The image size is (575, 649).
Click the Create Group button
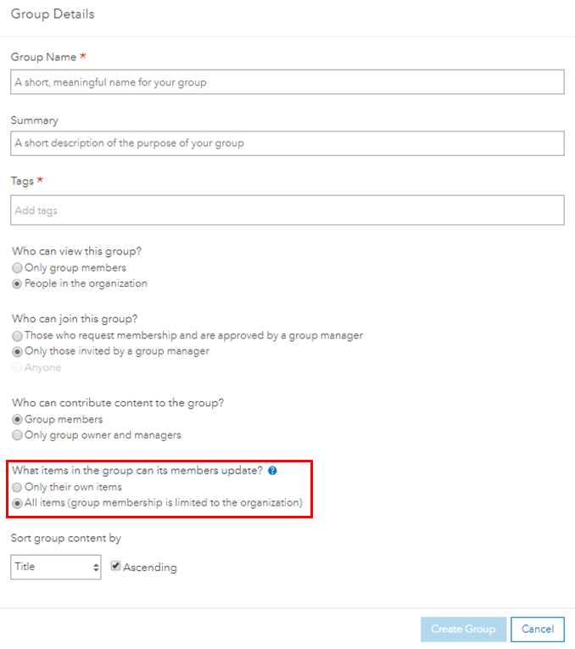[x=463, y=629]
